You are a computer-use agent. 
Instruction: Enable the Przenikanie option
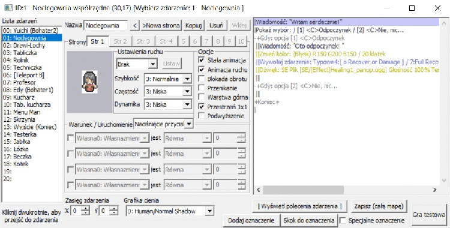point(202,88)
